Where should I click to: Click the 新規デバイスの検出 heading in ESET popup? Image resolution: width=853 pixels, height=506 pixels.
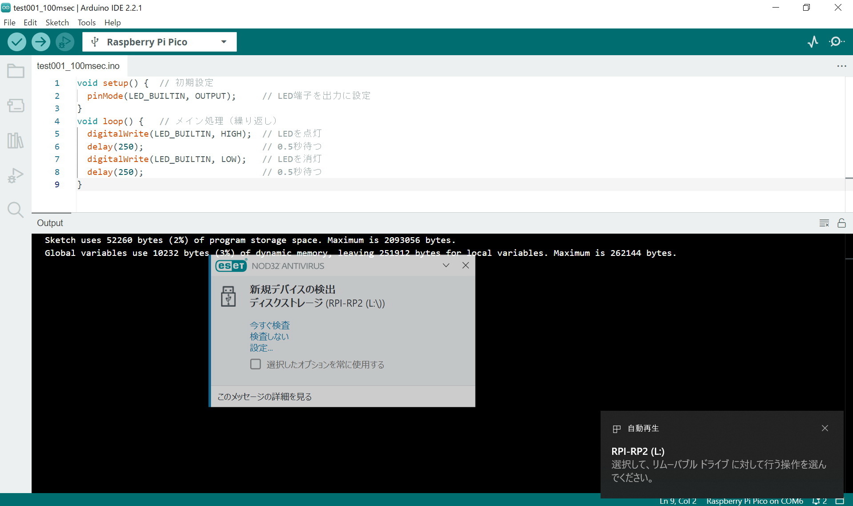pos(292,289)
